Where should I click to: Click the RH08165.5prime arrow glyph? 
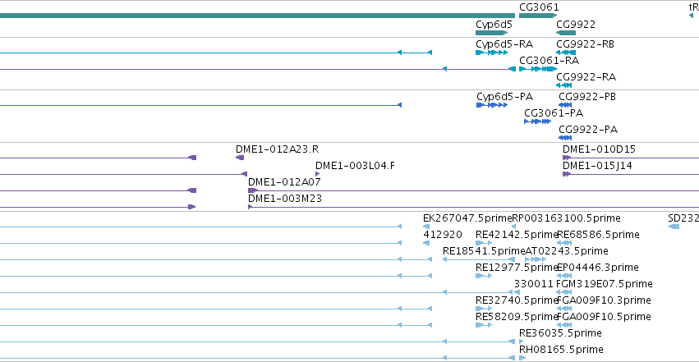pos(522,358)
